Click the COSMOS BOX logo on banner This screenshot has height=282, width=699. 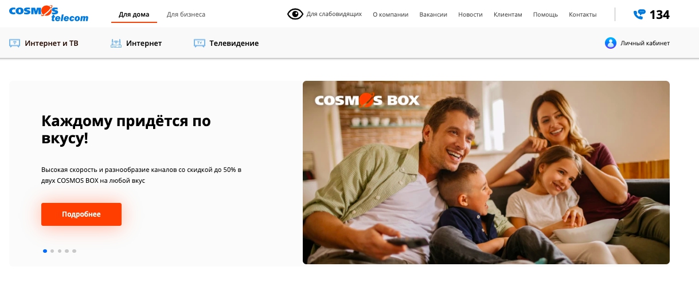click(367, 100)
